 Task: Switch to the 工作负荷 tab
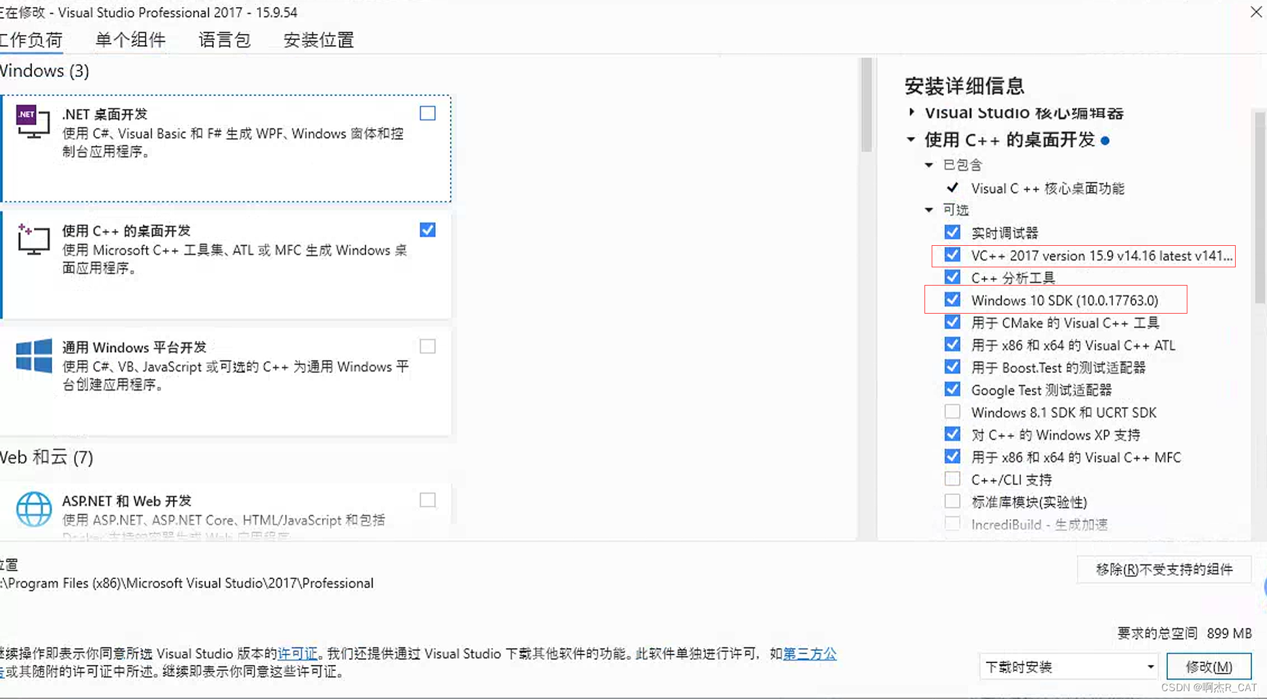31,40
